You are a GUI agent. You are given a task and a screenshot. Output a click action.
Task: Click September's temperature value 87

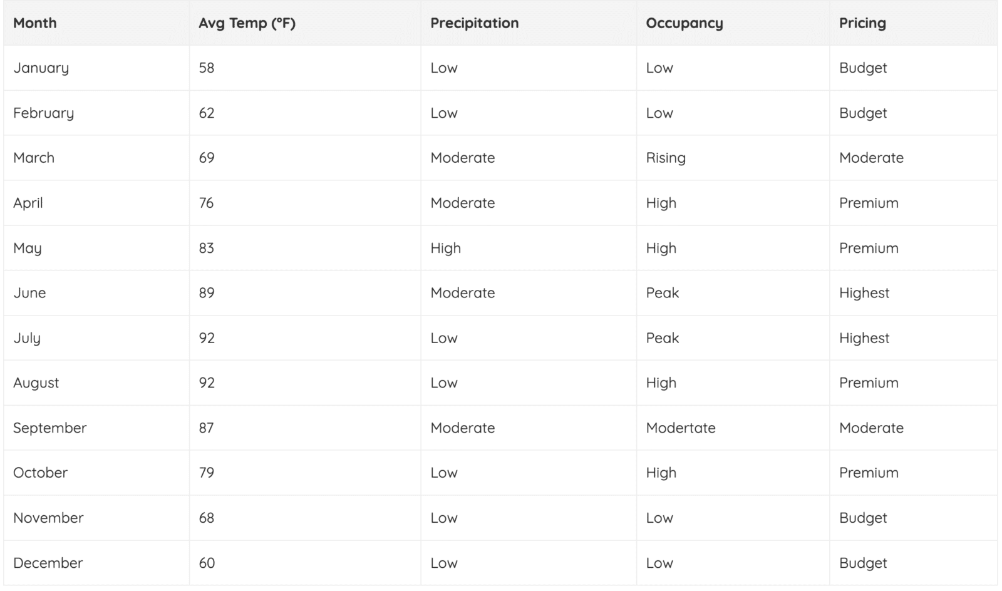pos(207,428)
